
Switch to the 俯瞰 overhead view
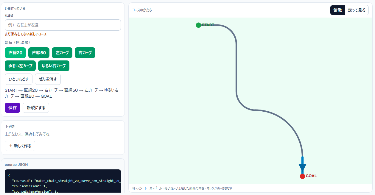point(337,10)
